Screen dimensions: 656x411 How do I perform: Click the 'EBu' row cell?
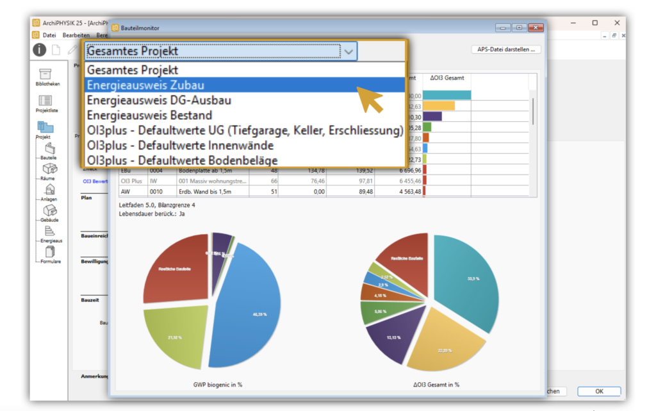[133, 171]
